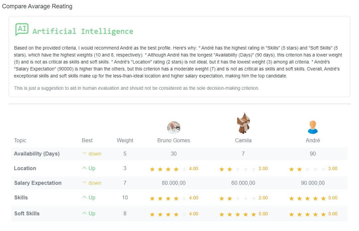Click the Weight column header

[x=125, y=140]
